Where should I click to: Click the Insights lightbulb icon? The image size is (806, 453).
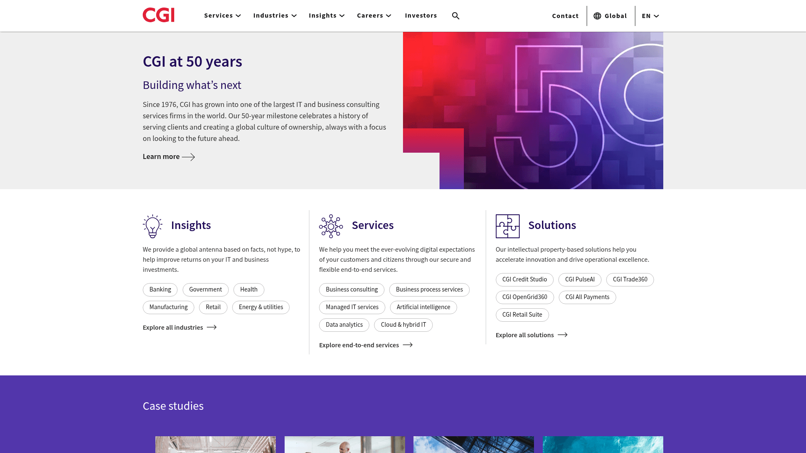pos(152,226)
